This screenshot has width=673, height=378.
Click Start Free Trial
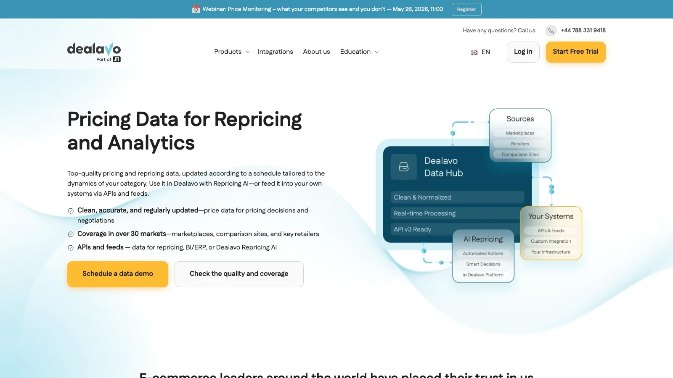tap(575, 52)
